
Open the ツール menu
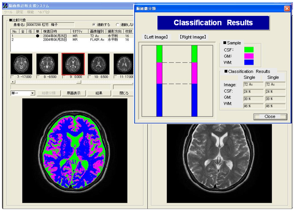pyautogui.click(x=8, y=12)
